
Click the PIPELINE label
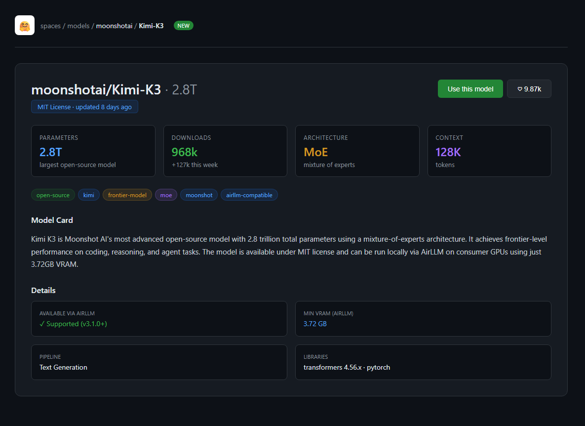pyautogui.click(x=50, y=357)
